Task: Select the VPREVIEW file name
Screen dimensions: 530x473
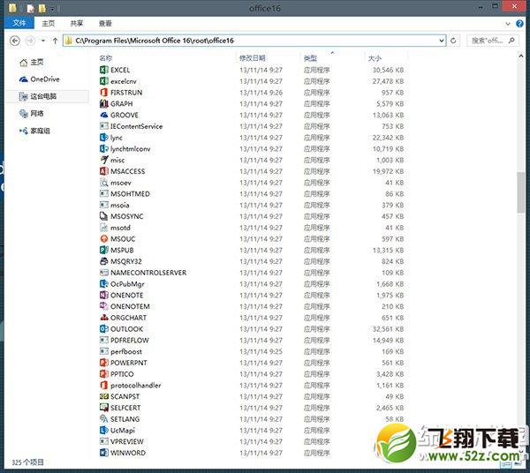Action: 126,441
